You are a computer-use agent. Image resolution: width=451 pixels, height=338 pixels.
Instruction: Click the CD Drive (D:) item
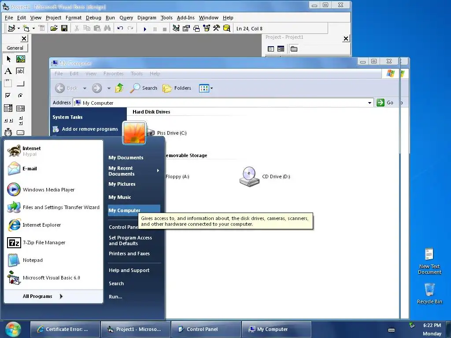pyautogui.click(x=265, y=176)
